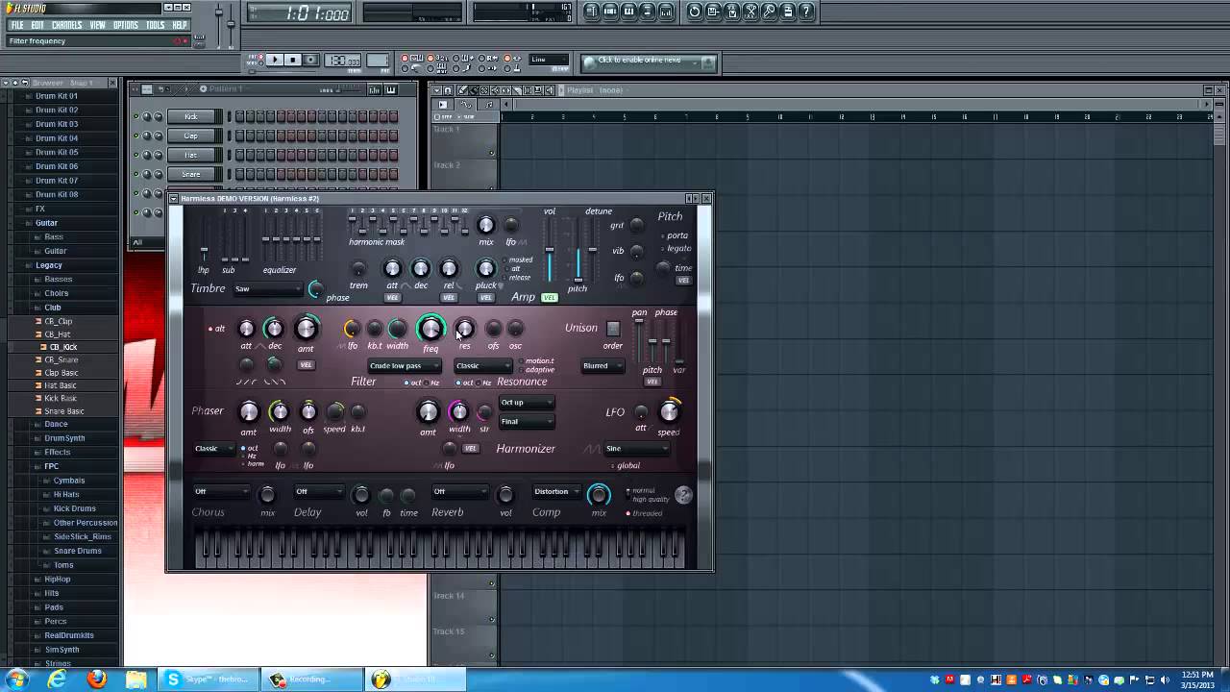
Task: Open the file explorer folder in the taskbar
Action: [x=136, y=680]
